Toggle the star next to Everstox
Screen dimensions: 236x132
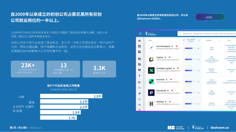click(167, 80)
